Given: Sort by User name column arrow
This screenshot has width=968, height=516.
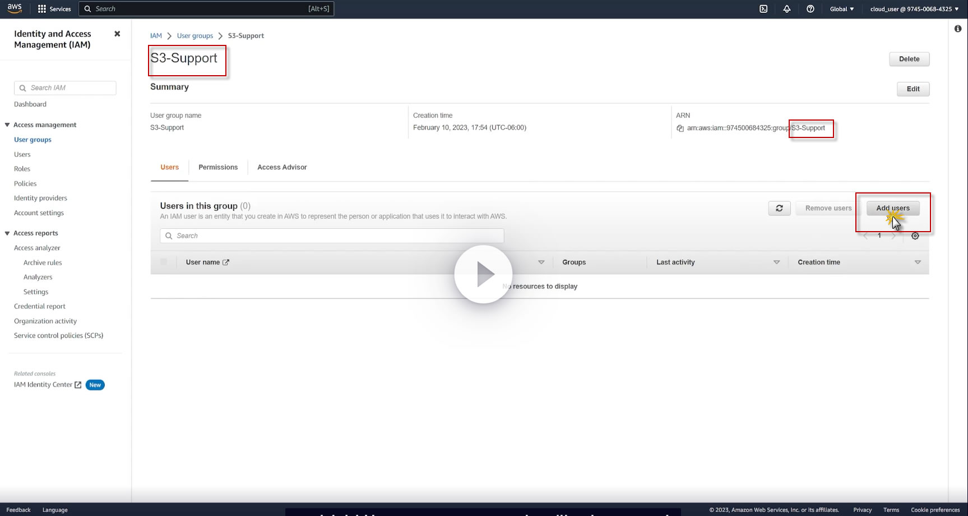Looking at the screenshot, I should pyautogui.click(x=541, y=262).
